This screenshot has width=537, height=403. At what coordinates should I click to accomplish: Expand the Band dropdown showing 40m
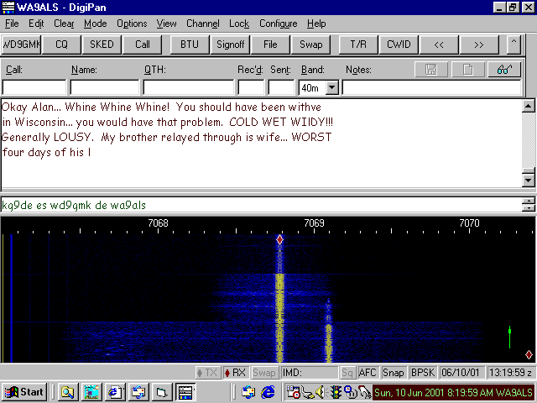[x=331, y=87]
